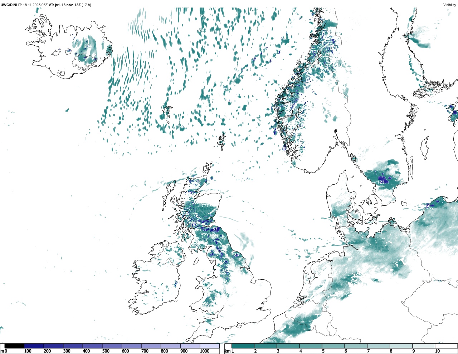Click the "Visibility" title label

coord(450,5)
